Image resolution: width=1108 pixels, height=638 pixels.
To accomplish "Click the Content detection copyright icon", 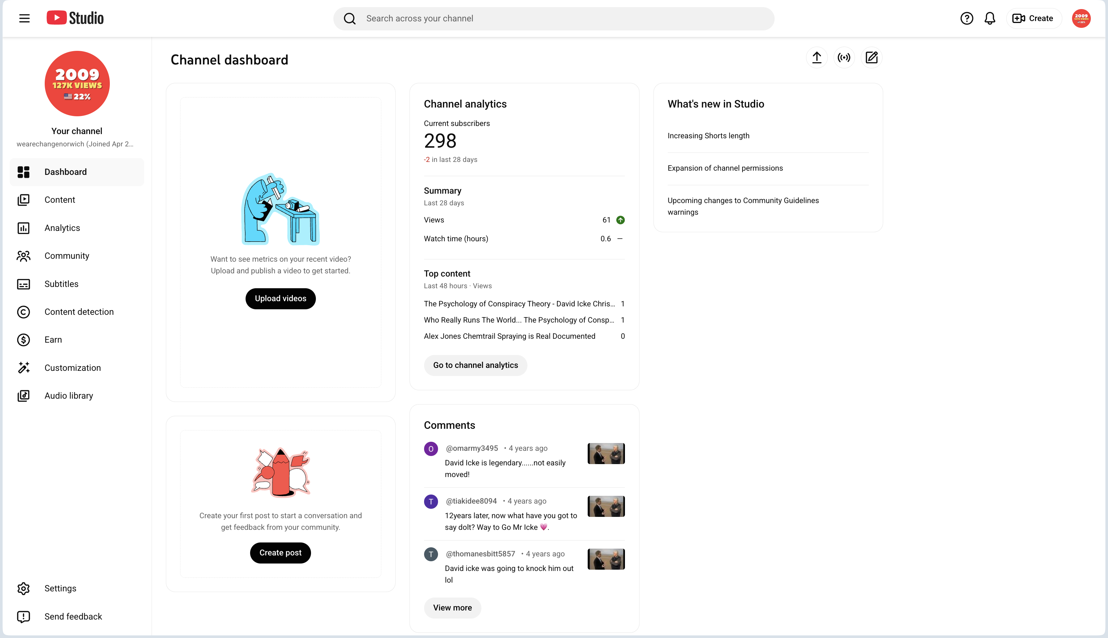I will tap(23, 312).
